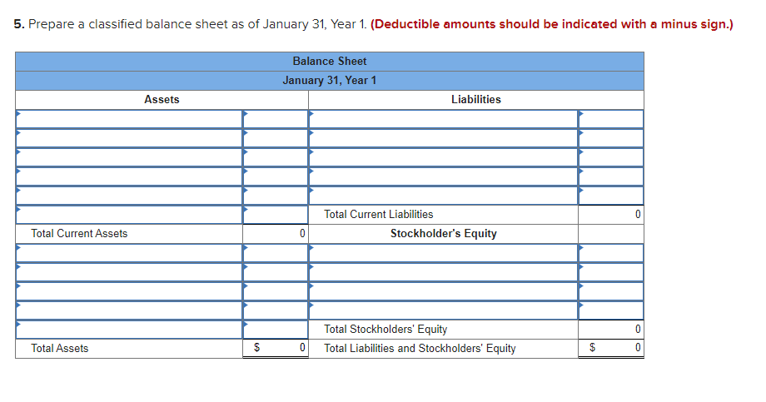Click the second current asset amount field
Viewport: 766px width, 402px height.
tap(276, 138)
